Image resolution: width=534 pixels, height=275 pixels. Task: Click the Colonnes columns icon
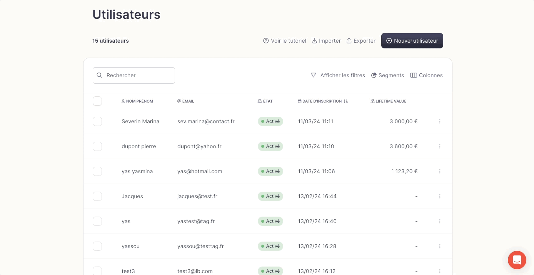(414, 75)
